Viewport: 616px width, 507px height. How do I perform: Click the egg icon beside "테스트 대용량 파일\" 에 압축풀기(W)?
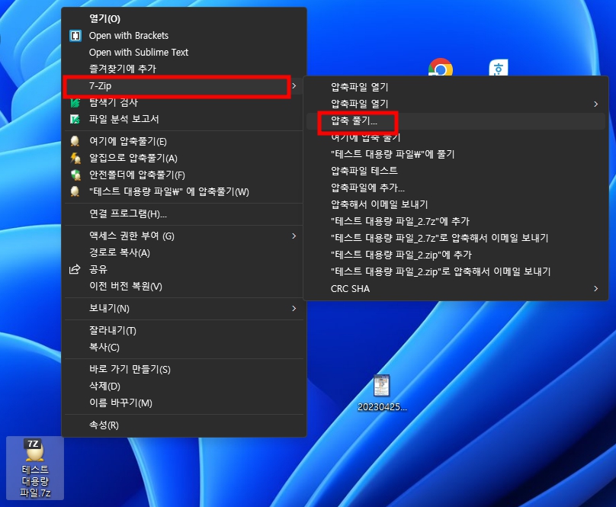(75, 191)
